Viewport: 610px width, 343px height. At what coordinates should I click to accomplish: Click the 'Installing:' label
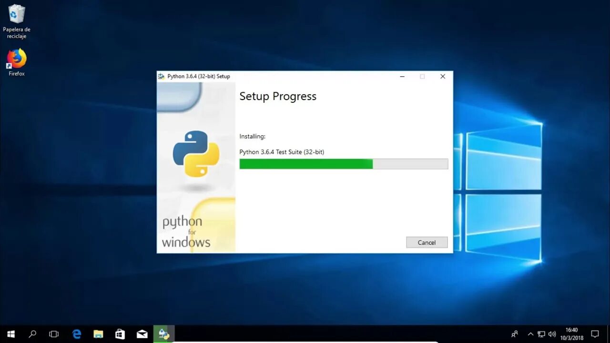coord(252,136)
